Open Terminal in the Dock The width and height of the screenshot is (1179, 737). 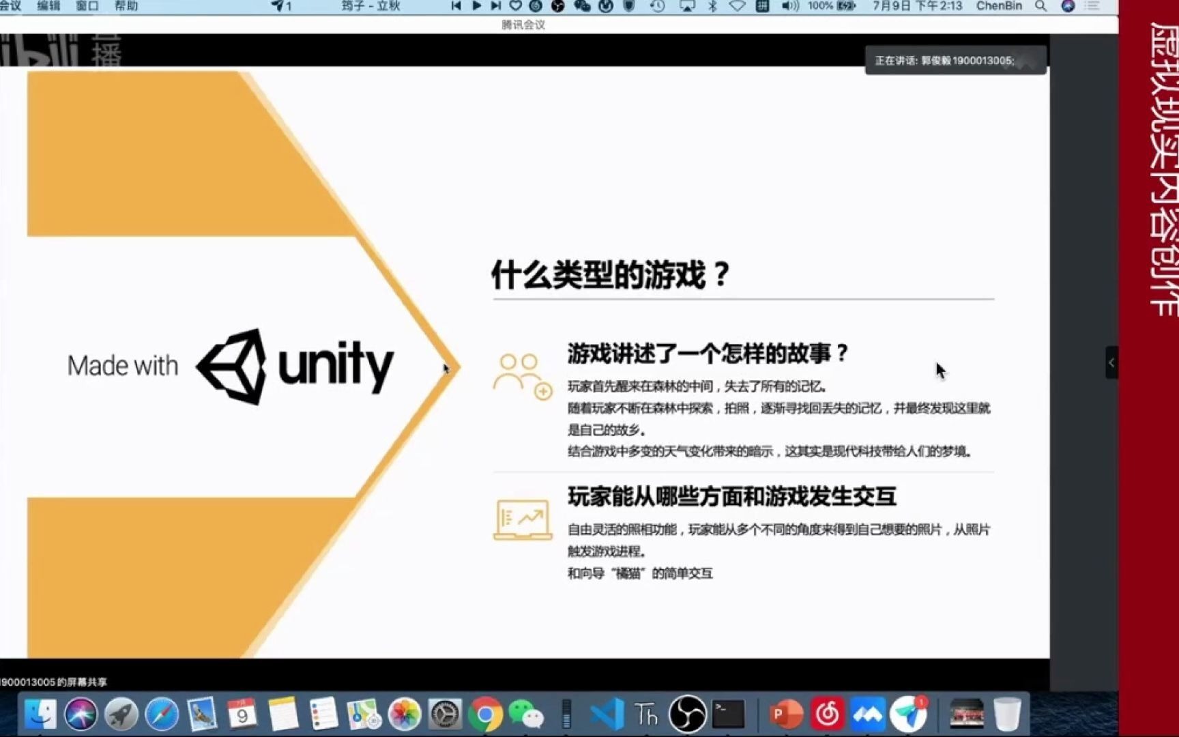pos(729,714)
